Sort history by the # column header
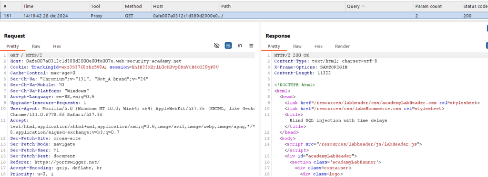The image size is (488, 177). [x=10, y=6]
